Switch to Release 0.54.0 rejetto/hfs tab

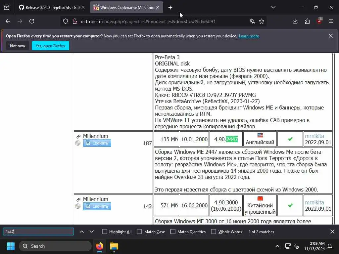51,7
